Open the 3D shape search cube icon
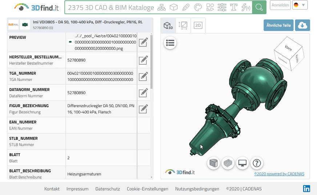 [x=174, y=7]
